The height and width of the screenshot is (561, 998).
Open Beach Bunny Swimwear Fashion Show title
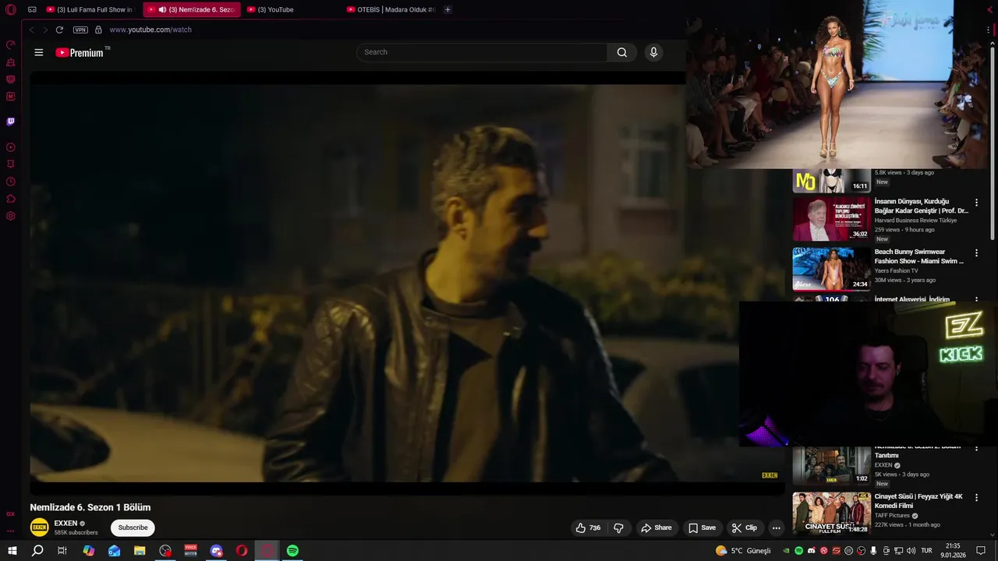tap(919, 256)
